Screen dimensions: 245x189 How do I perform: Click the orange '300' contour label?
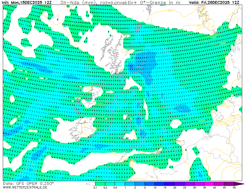pos(199,25)
